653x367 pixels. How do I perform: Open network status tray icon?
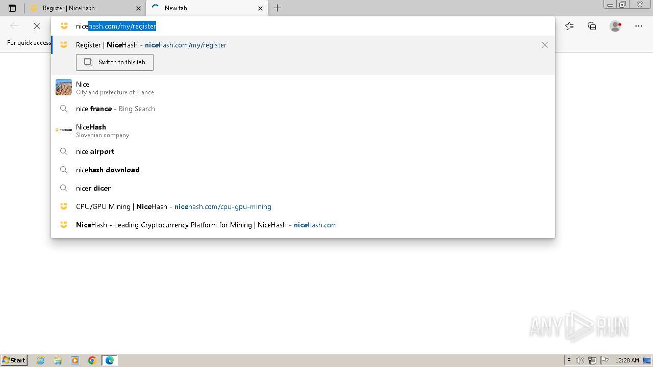[x=592, y=360]
